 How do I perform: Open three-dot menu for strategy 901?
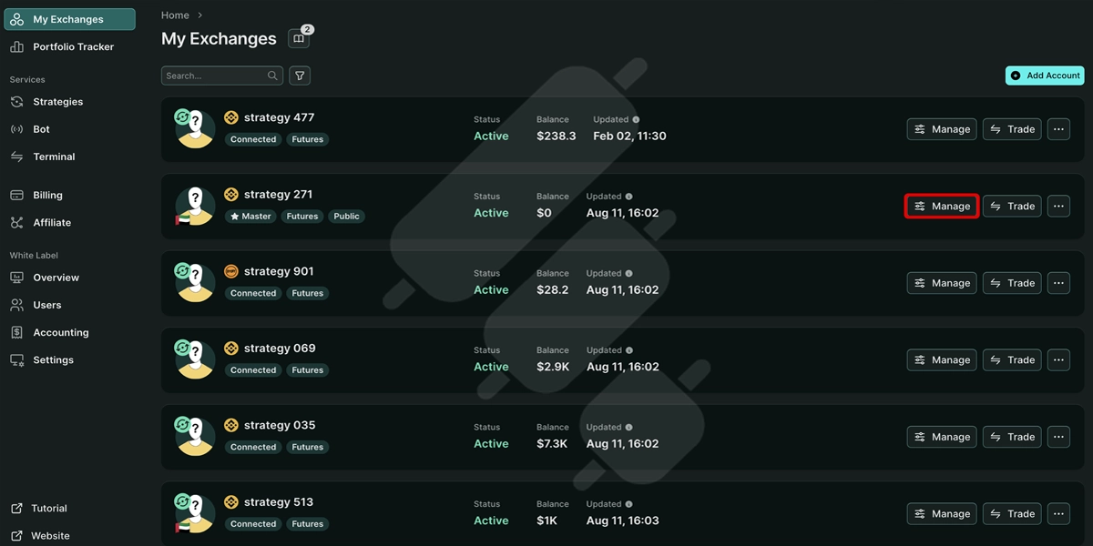click(1058, 283)
